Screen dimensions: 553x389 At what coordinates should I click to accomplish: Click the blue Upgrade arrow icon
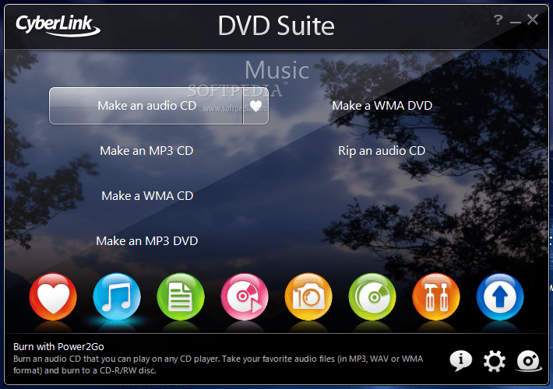(x=500, y=296)
